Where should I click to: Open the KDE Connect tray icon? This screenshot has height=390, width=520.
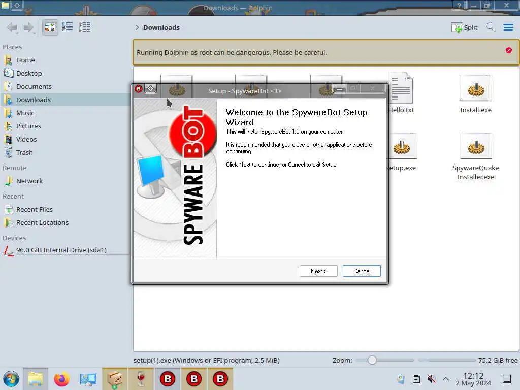[401, 379]
